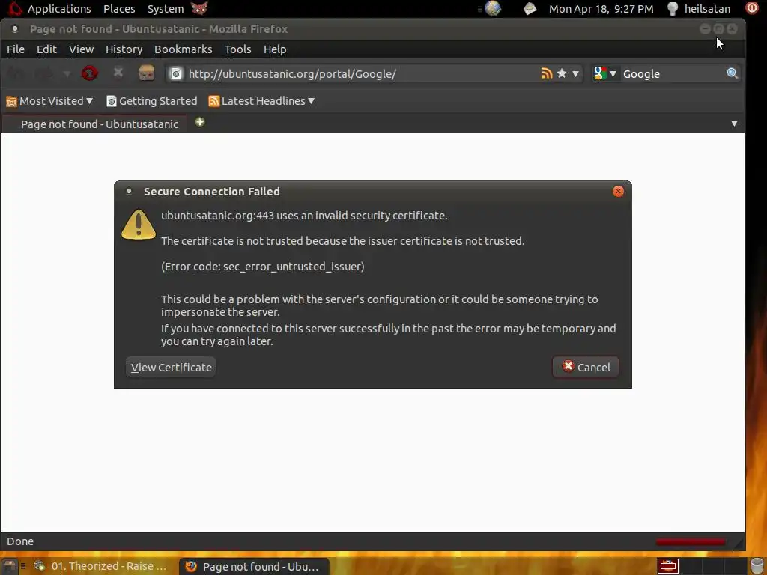
Task: Switch to the 01. Theorized - Raise taskbar item
Action: (x=100, y=566)
